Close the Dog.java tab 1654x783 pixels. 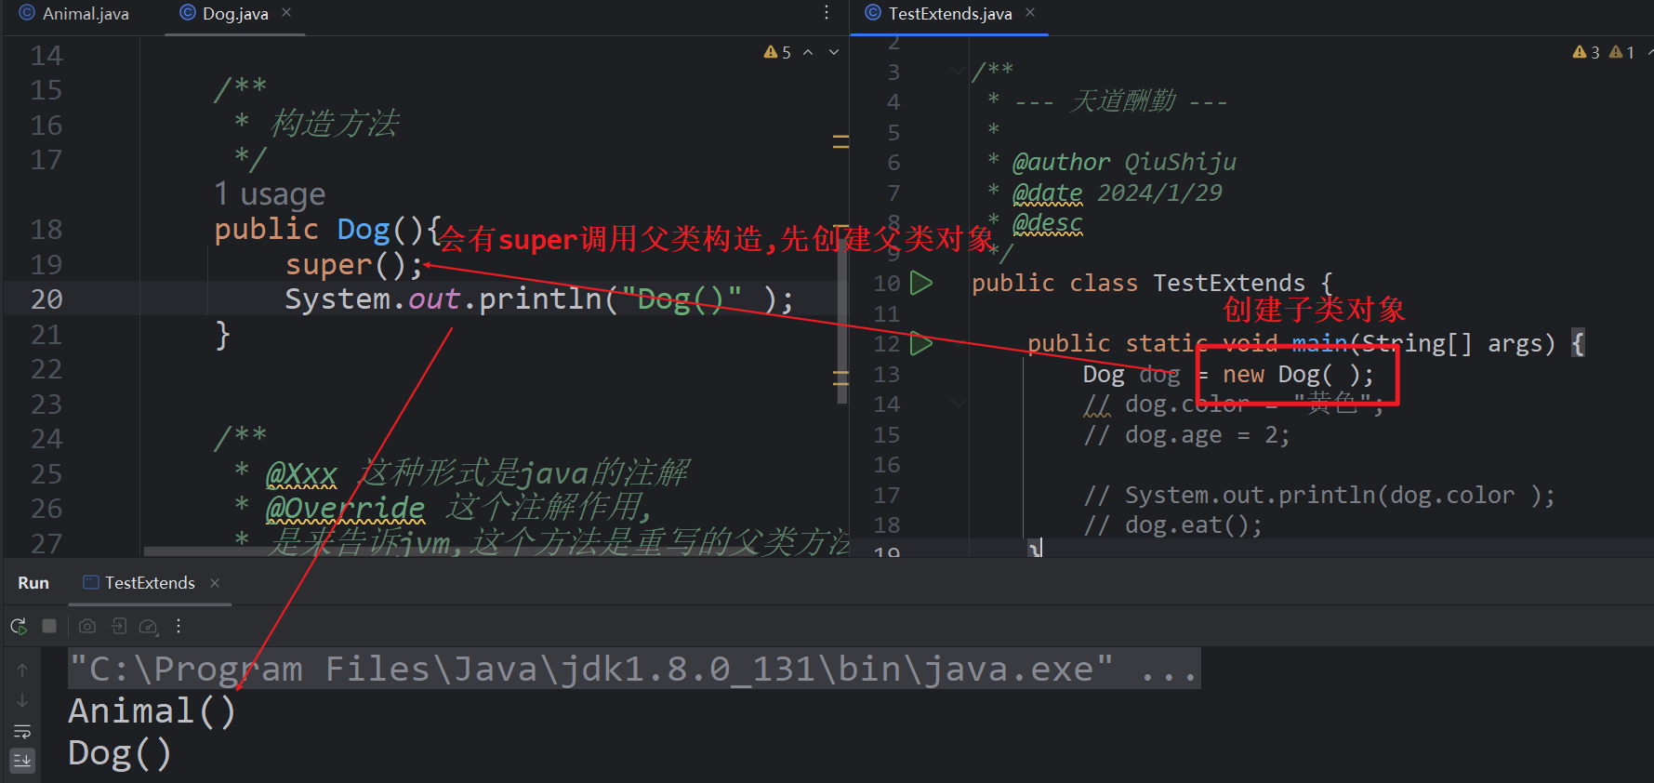click(286, 13)
